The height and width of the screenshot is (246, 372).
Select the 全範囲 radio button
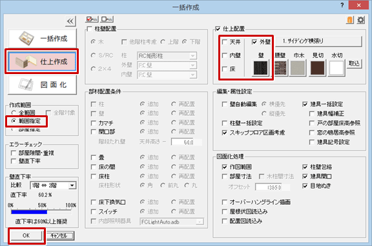14,113
